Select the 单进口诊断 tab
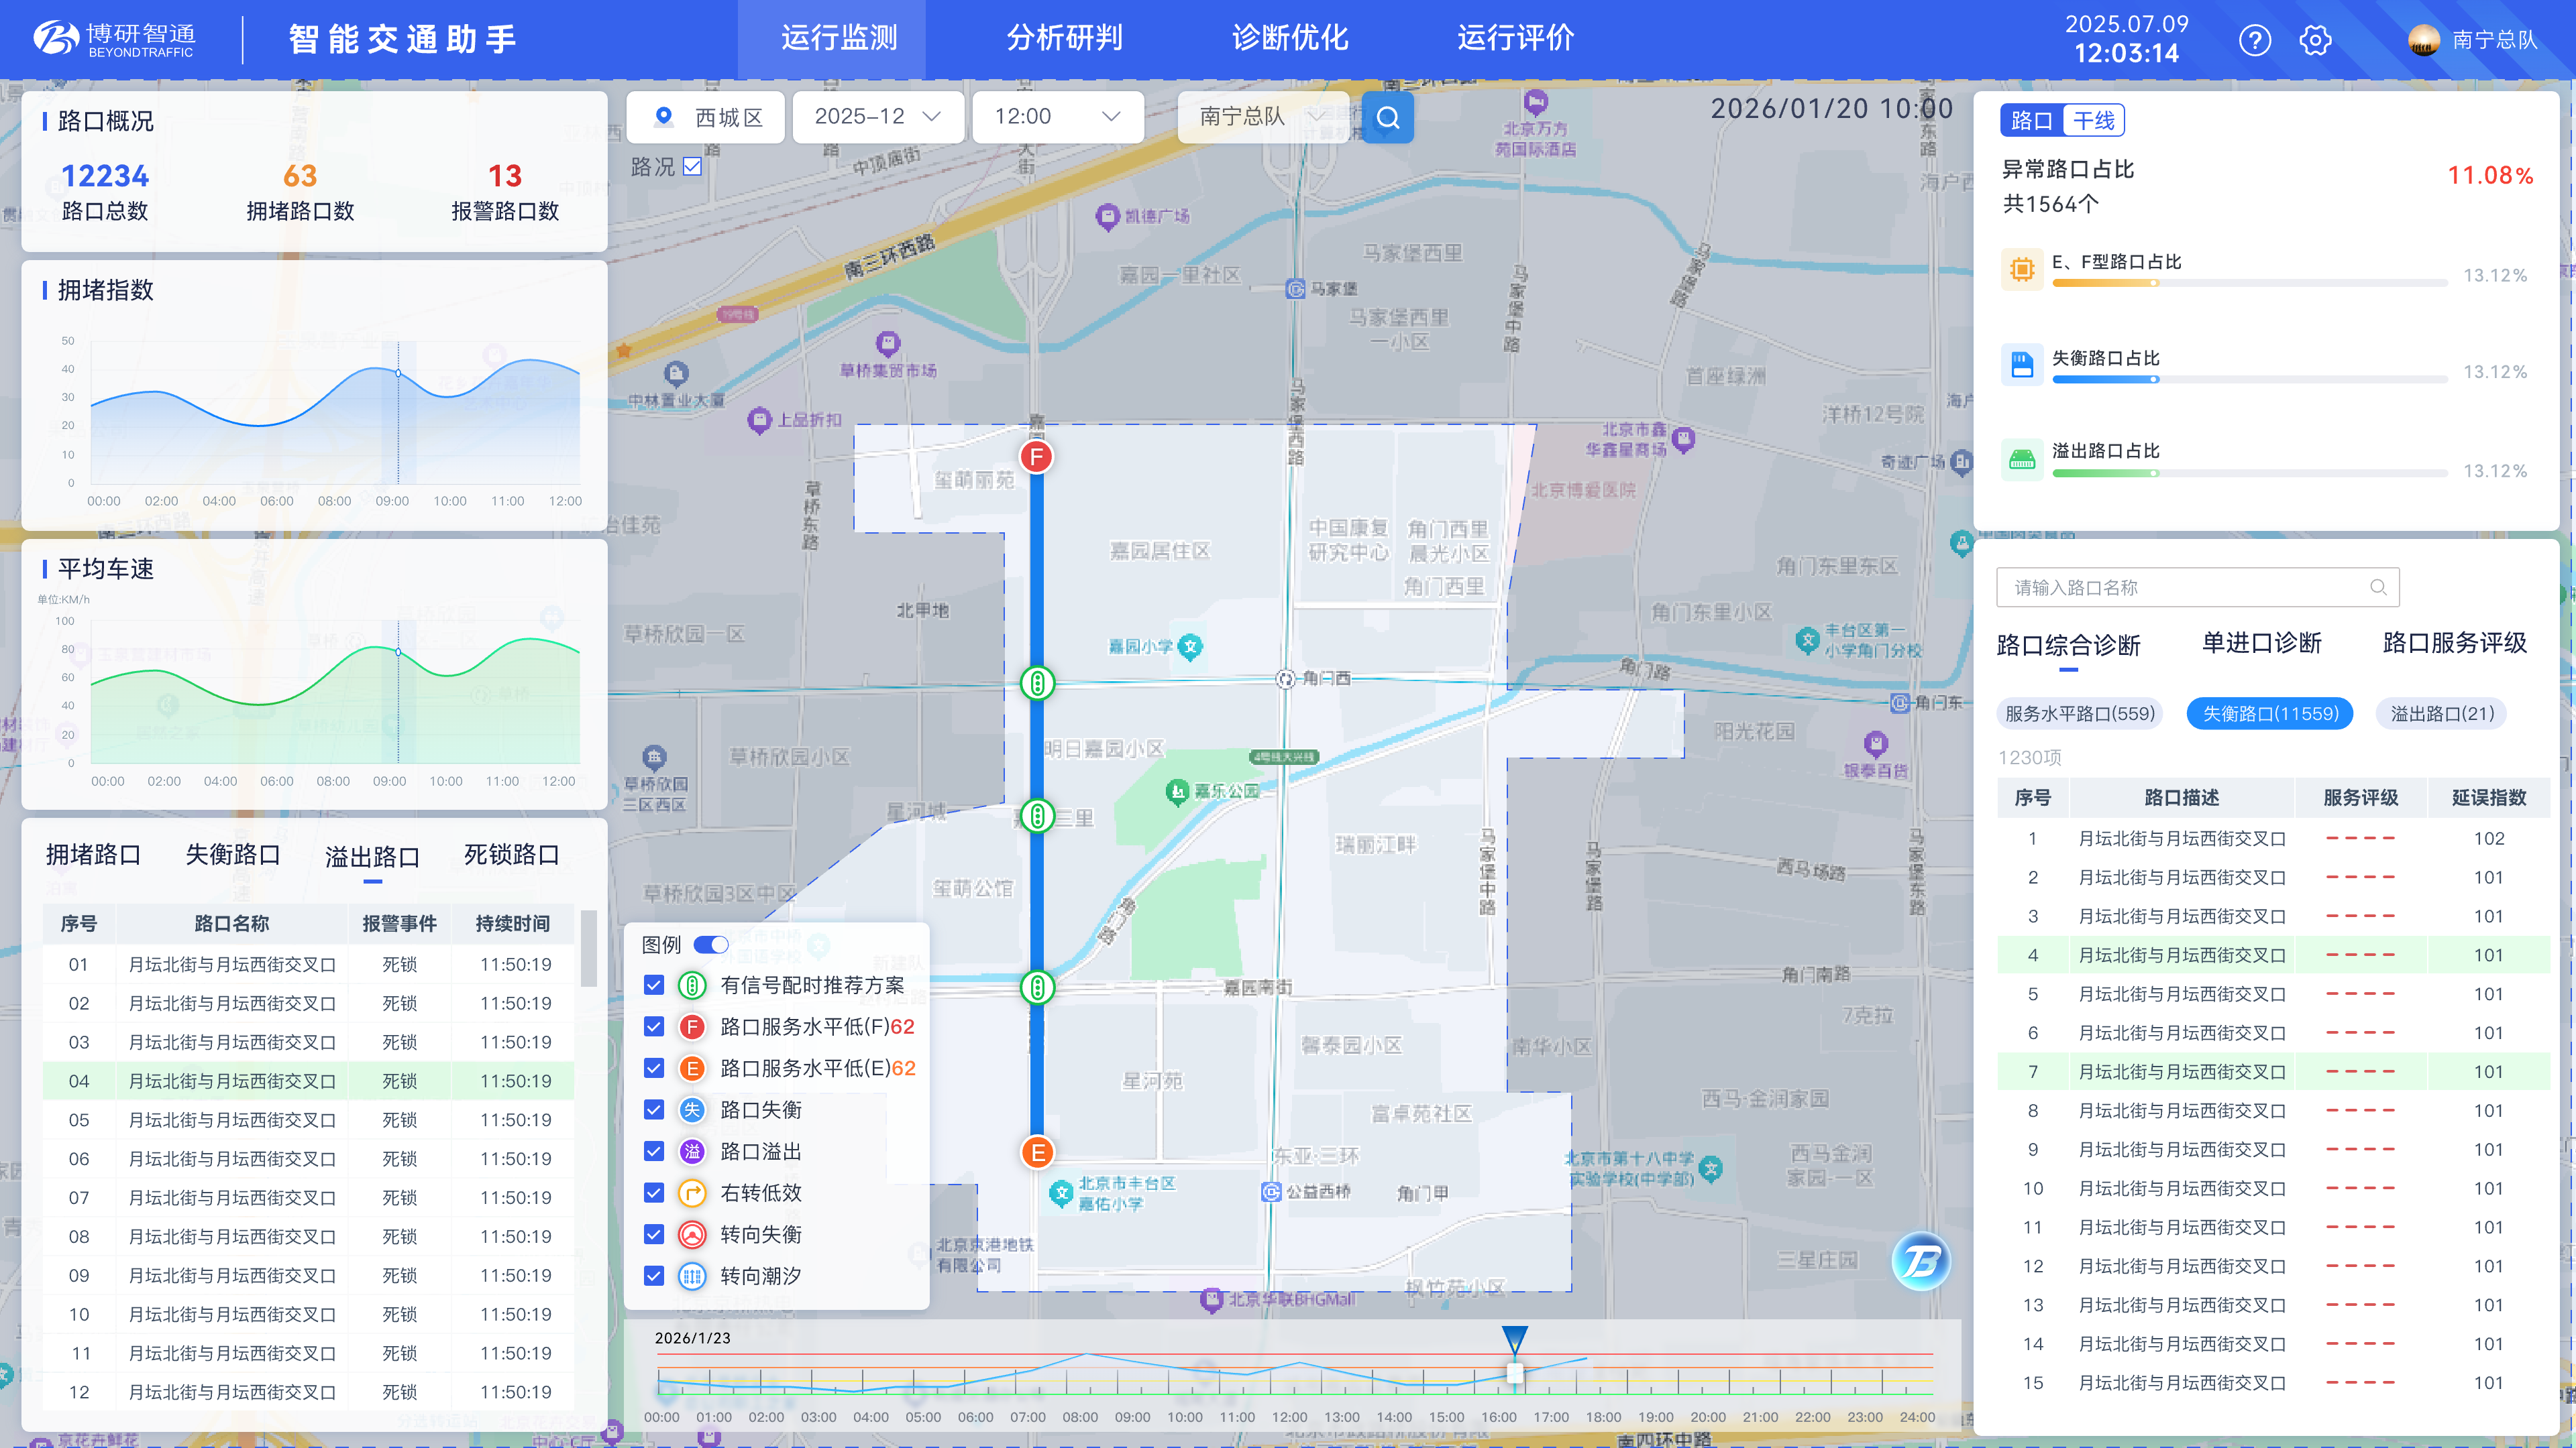Screen dimensions: 2576x1448 (2262, 644)
